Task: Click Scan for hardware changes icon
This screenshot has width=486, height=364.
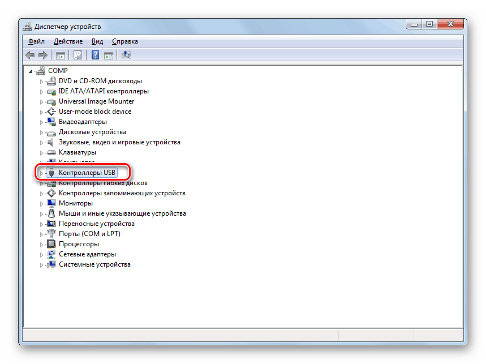Action: [126, 55]
